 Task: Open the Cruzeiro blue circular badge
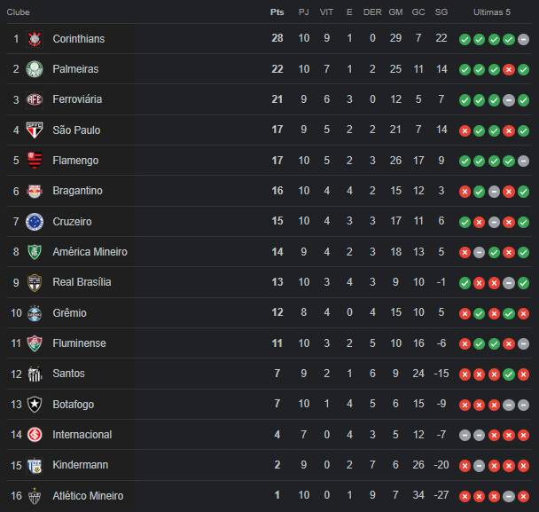point(35,222)
